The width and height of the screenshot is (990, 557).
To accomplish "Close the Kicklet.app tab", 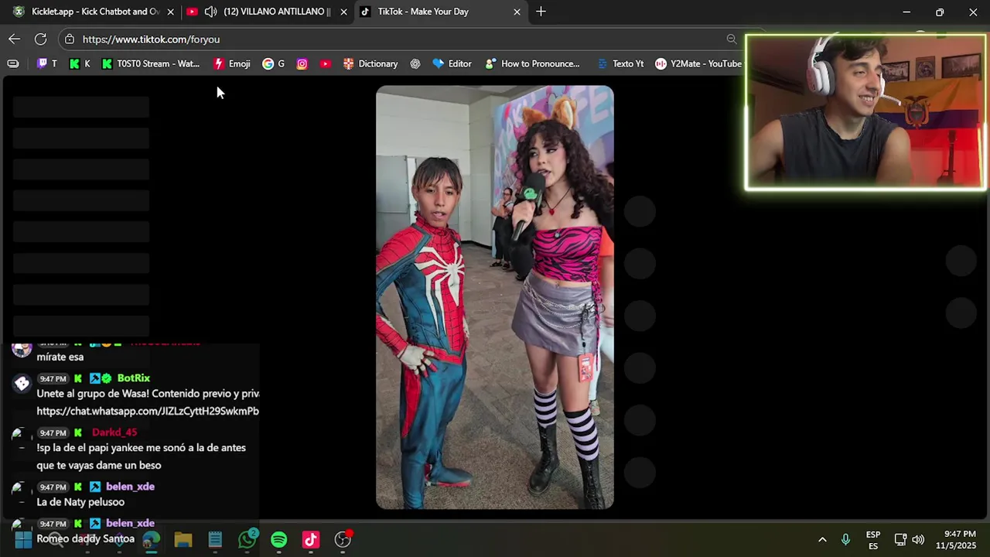I will (x=170, y=12).
